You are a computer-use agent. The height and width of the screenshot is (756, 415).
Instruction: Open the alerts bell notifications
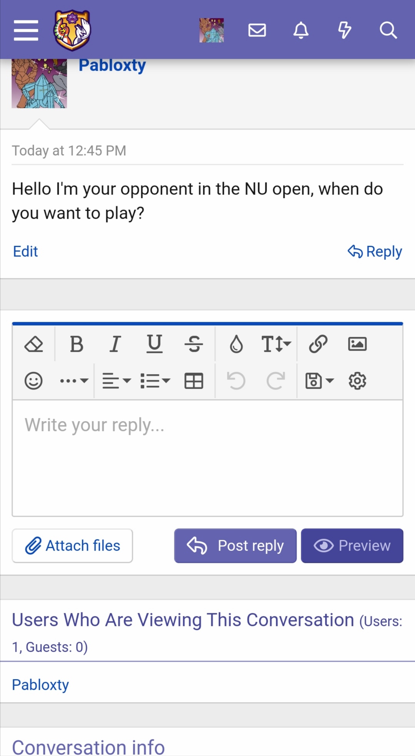(301, 30)
